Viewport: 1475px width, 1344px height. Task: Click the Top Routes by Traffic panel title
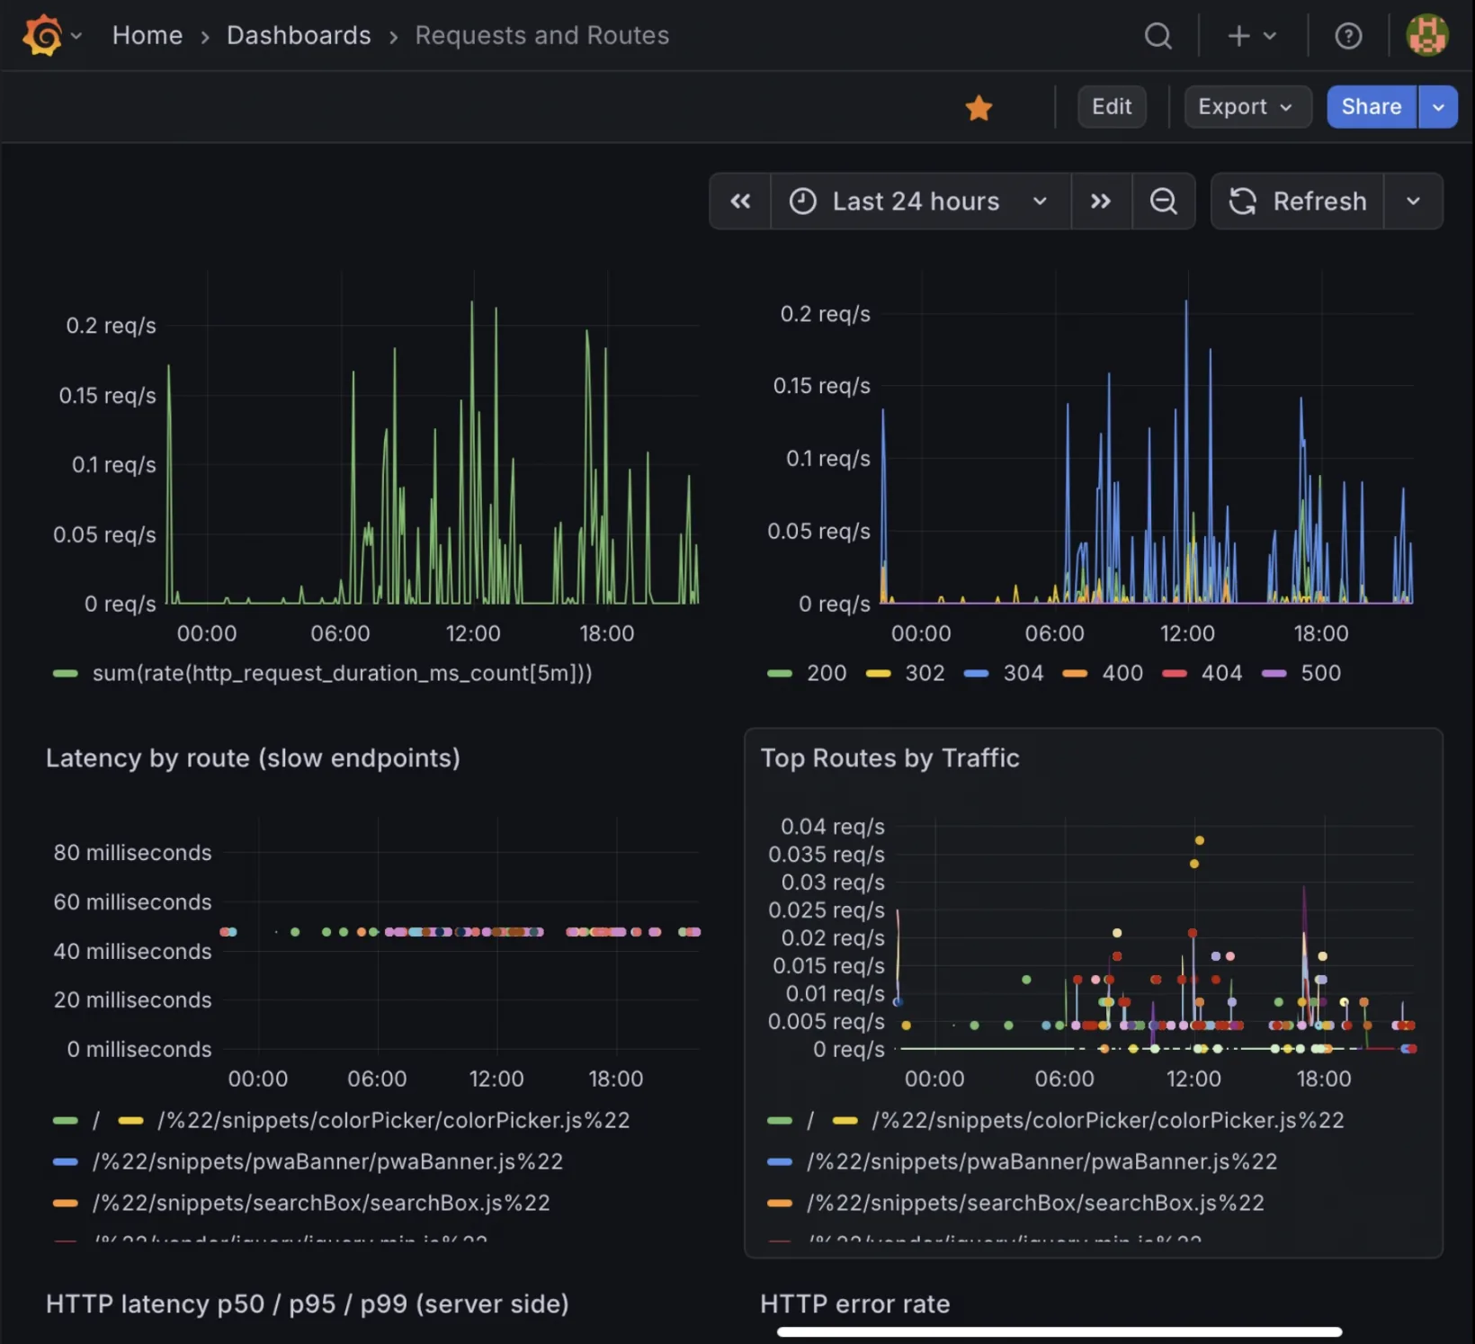(889, 758)
